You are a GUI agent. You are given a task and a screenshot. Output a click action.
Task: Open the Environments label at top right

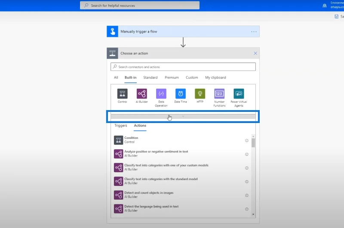[337, 3]
